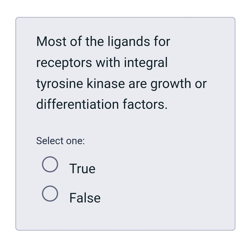Click the top edge of the question card

125,17
